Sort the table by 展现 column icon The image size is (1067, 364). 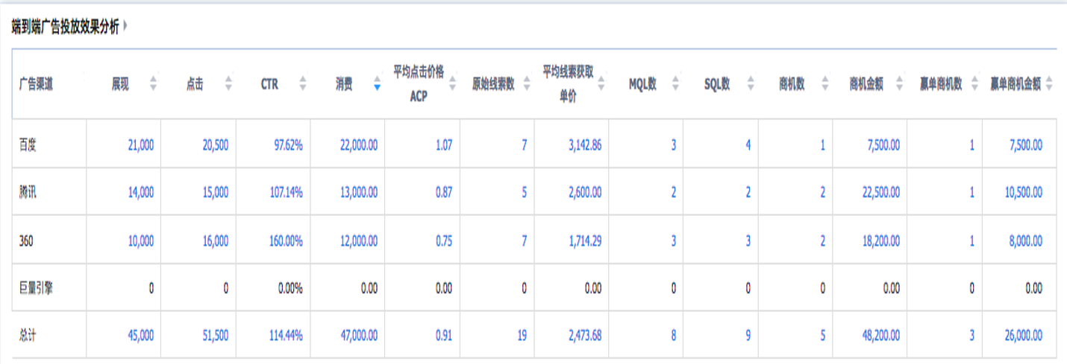pos(153,84)
